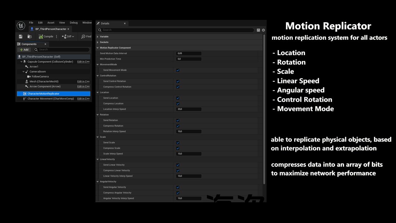
Task: Switch to the BP_ThirdPersonCharacter tab
Action: point(50,29)
